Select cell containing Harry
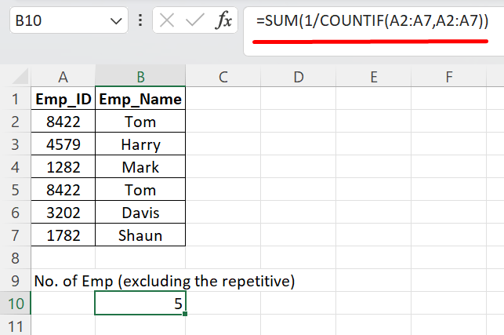Viewport: 504px width, 335px height. coord(140,144)
